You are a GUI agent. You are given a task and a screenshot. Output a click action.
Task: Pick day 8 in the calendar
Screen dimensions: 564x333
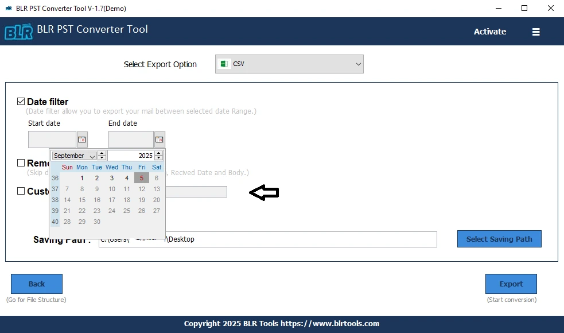tap(82, 189)
